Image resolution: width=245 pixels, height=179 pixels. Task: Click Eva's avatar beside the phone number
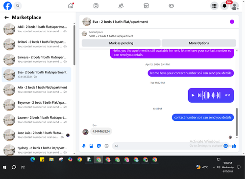85,132
